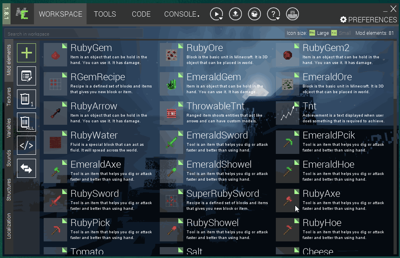
Task: Click the Minecraft head icon in toolbar
Action: coord(292,14)
